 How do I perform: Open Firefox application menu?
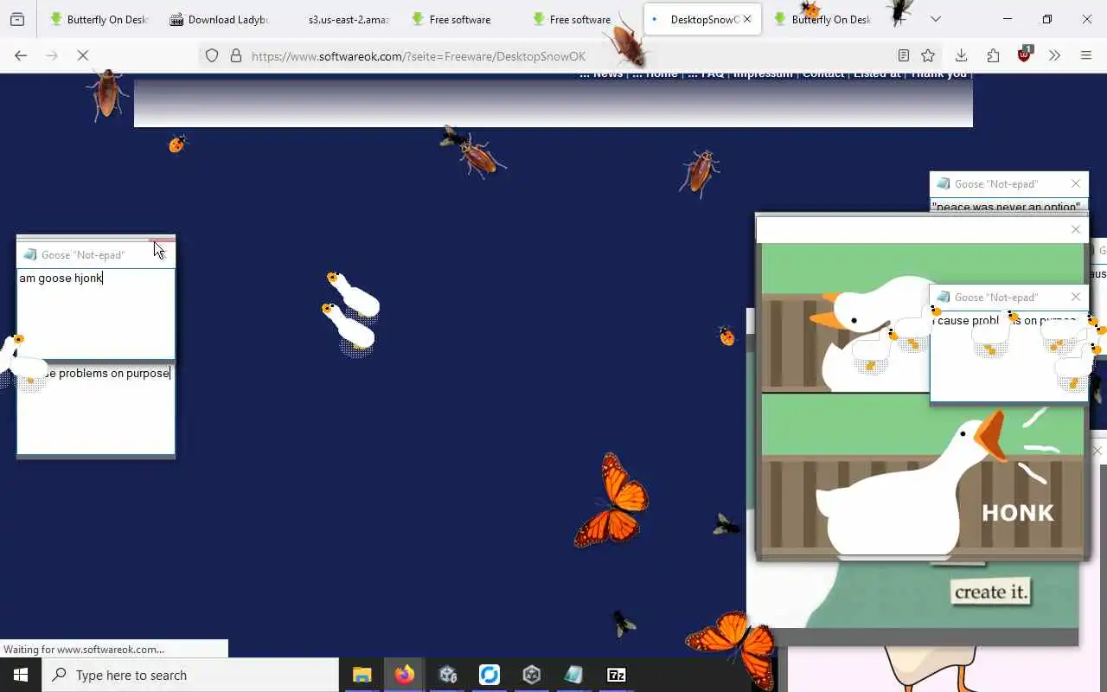tap(1086, 55)
